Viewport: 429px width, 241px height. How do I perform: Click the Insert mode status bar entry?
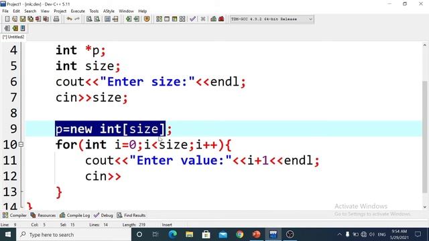click(167, 225)
